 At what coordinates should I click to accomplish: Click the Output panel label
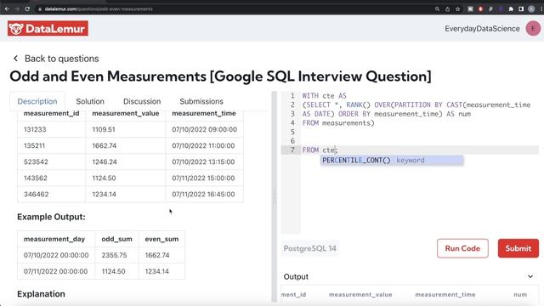(x=296, y=276)
